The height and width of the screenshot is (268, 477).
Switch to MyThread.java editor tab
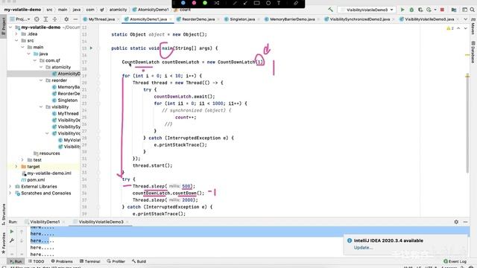coord(101,19)
